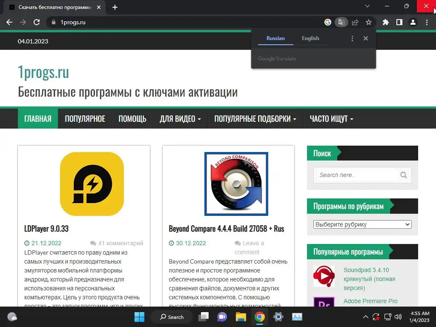Click the 30.12.2022 date link
The height and width of the screenshot is (327, 436).
click(191, 243)
